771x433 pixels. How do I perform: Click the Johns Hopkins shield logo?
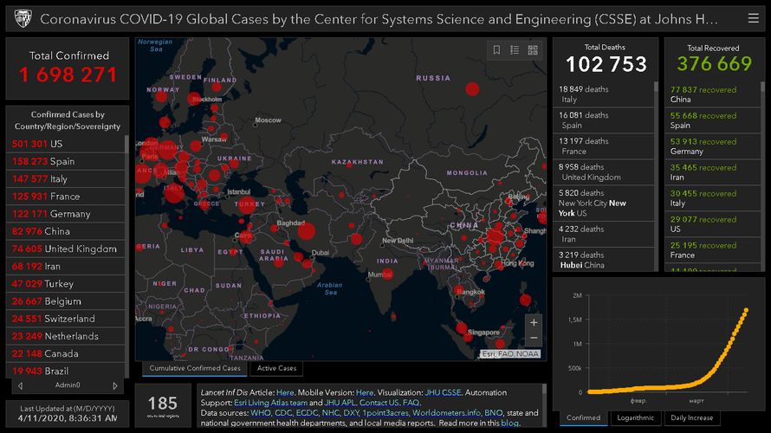pyautogui.click(x=23, y=18)
